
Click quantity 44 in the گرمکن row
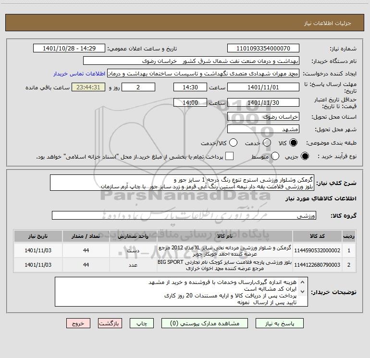(86, 251)
